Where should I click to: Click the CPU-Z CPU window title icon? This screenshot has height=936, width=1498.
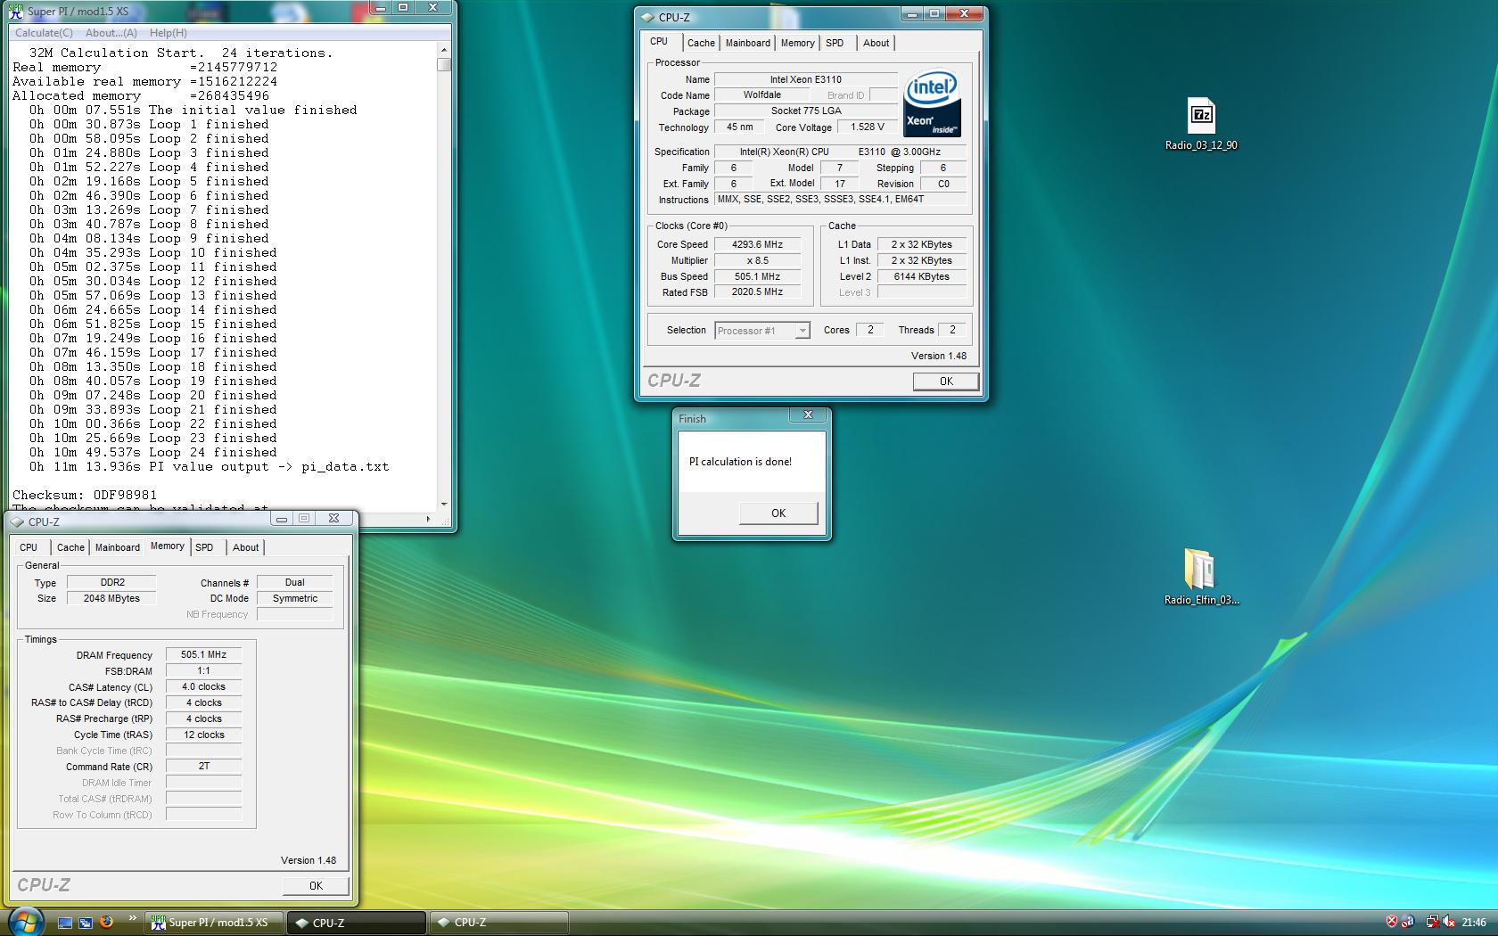pos(647,17)
